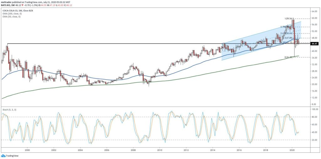Click the Fibonacci "0(36.25)" level label
The width and height of the screenshot is (321, 159).
[289, 57]
